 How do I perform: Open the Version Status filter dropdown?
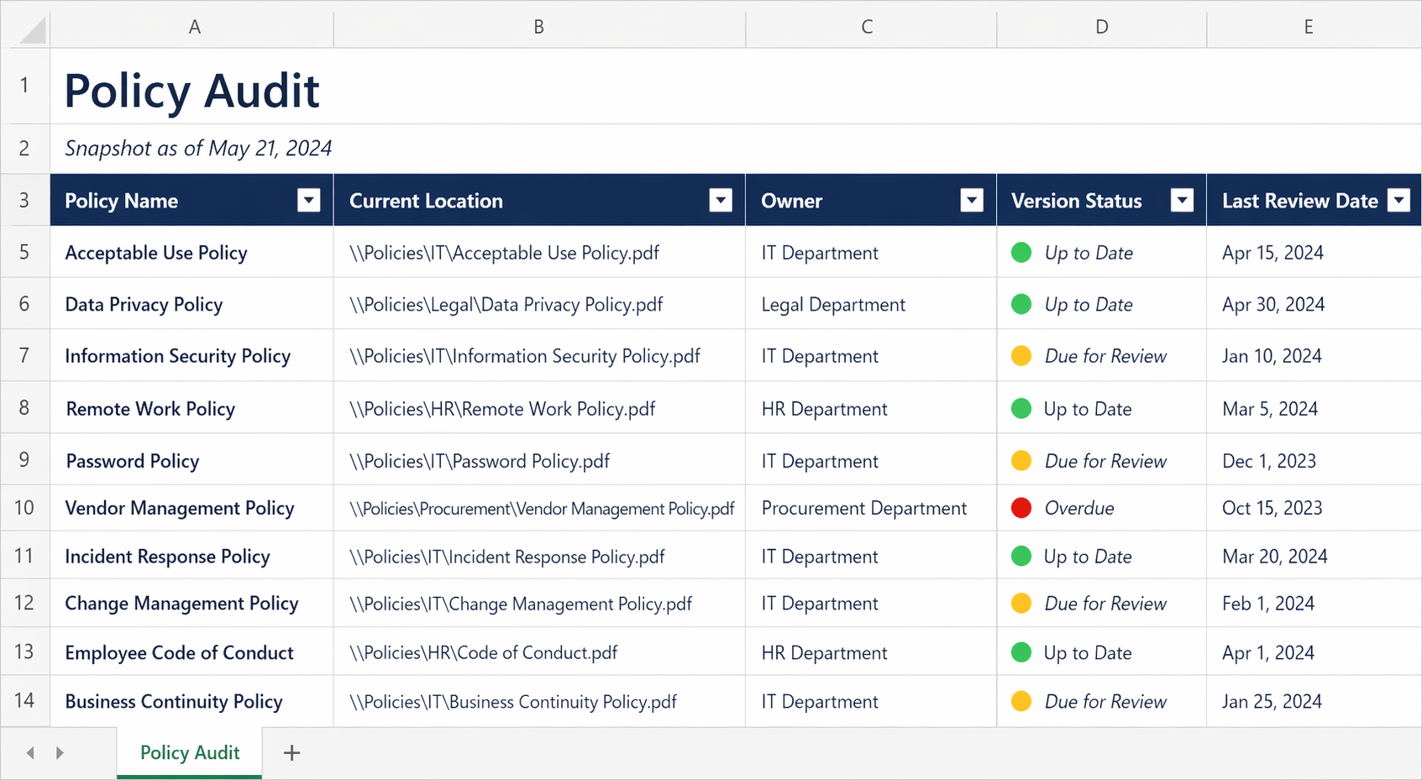pos(1182,200)
